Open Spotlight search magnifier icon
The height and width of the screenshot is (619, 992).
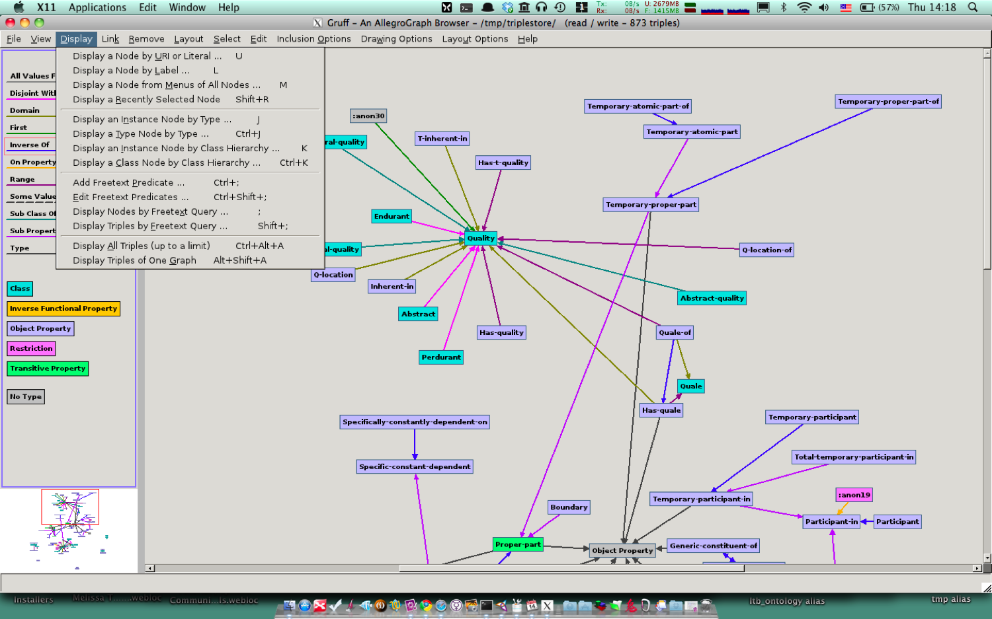(972, 7)
